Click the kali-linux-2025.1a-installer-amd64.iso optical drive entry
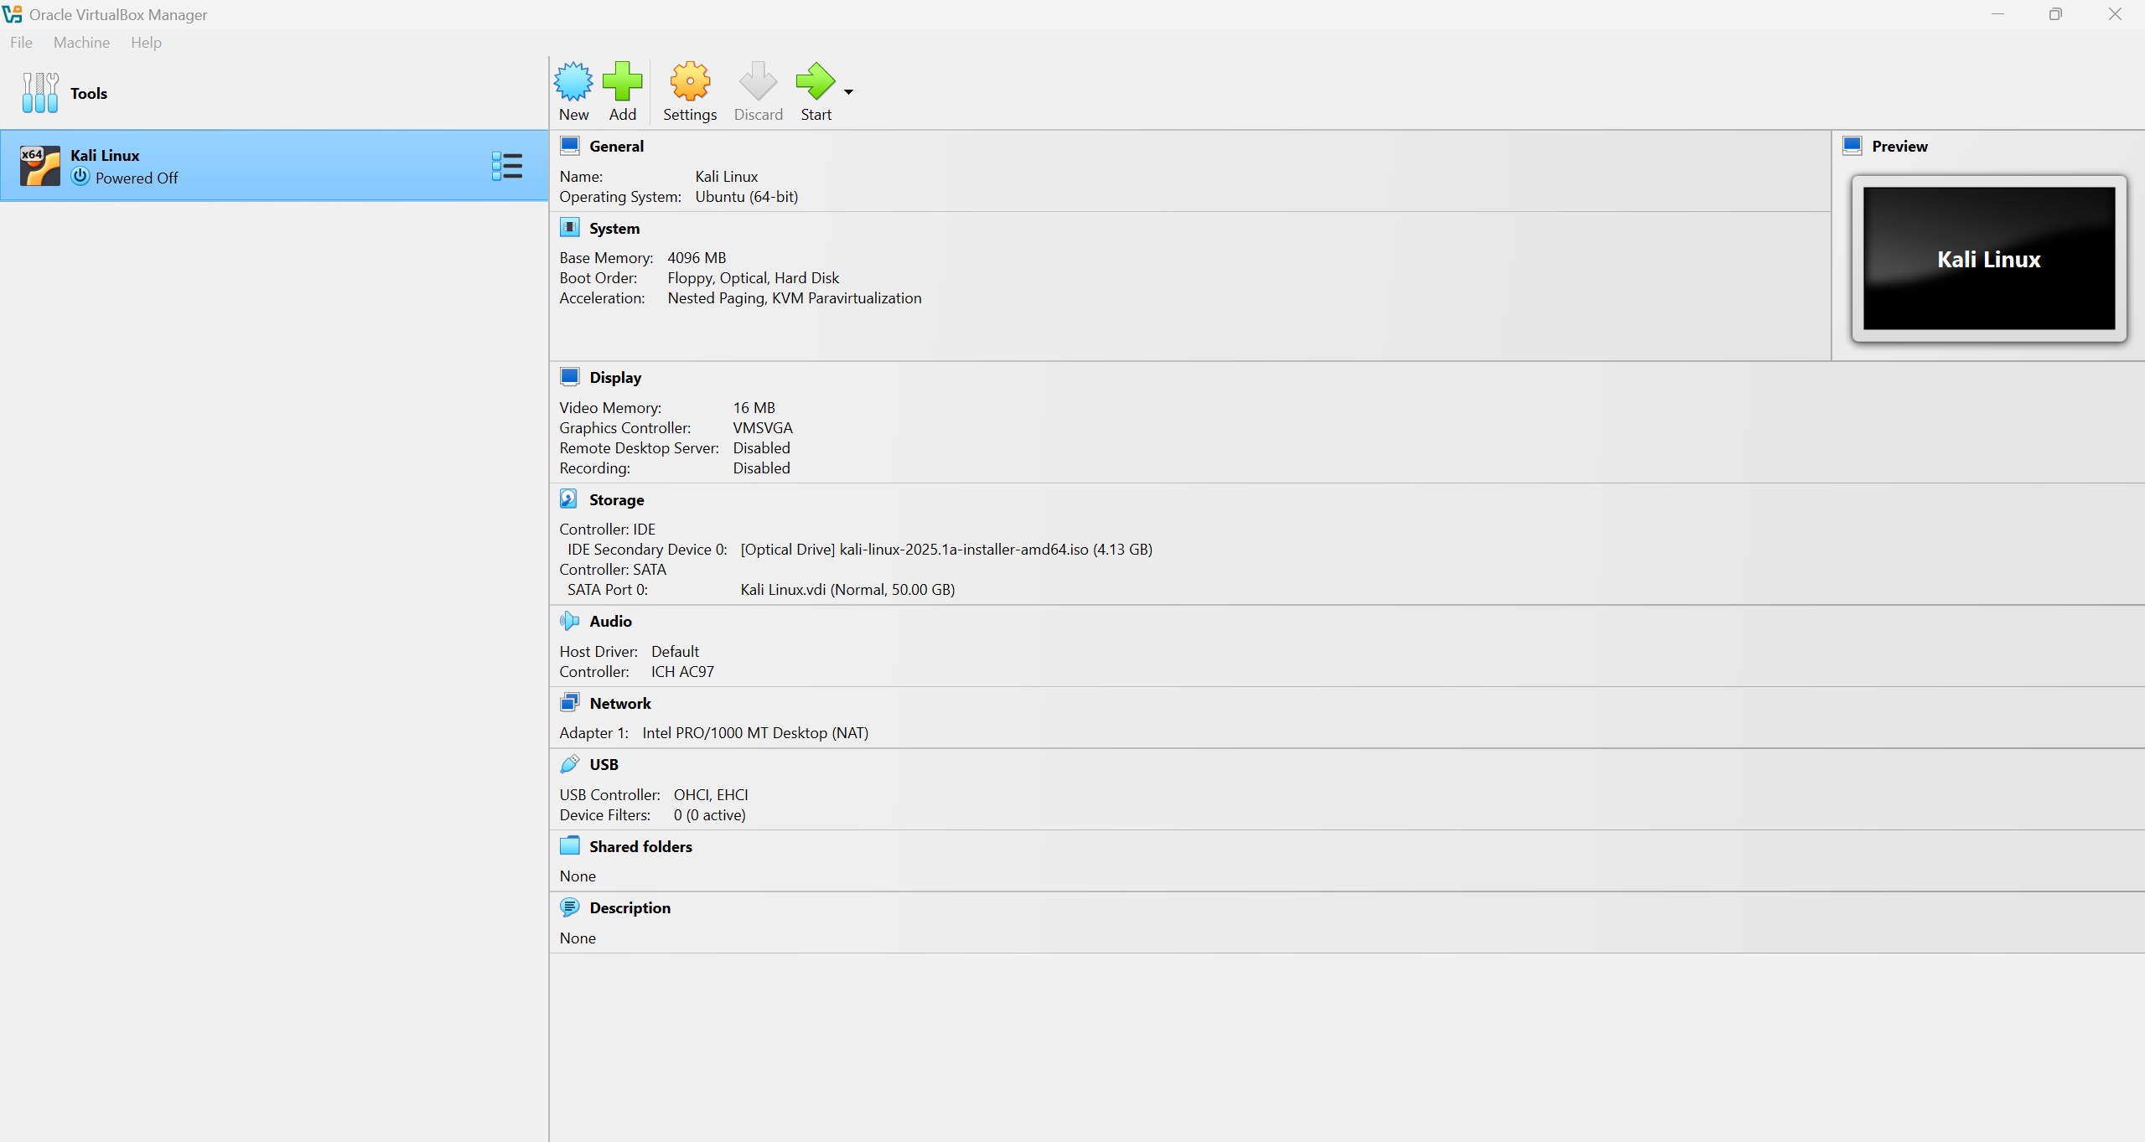Image resolution: width=2145 pixels, height=1142 pixels. (x=946, y=549)
